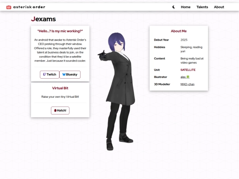Open the Home nav item

(x=185, y=7)
